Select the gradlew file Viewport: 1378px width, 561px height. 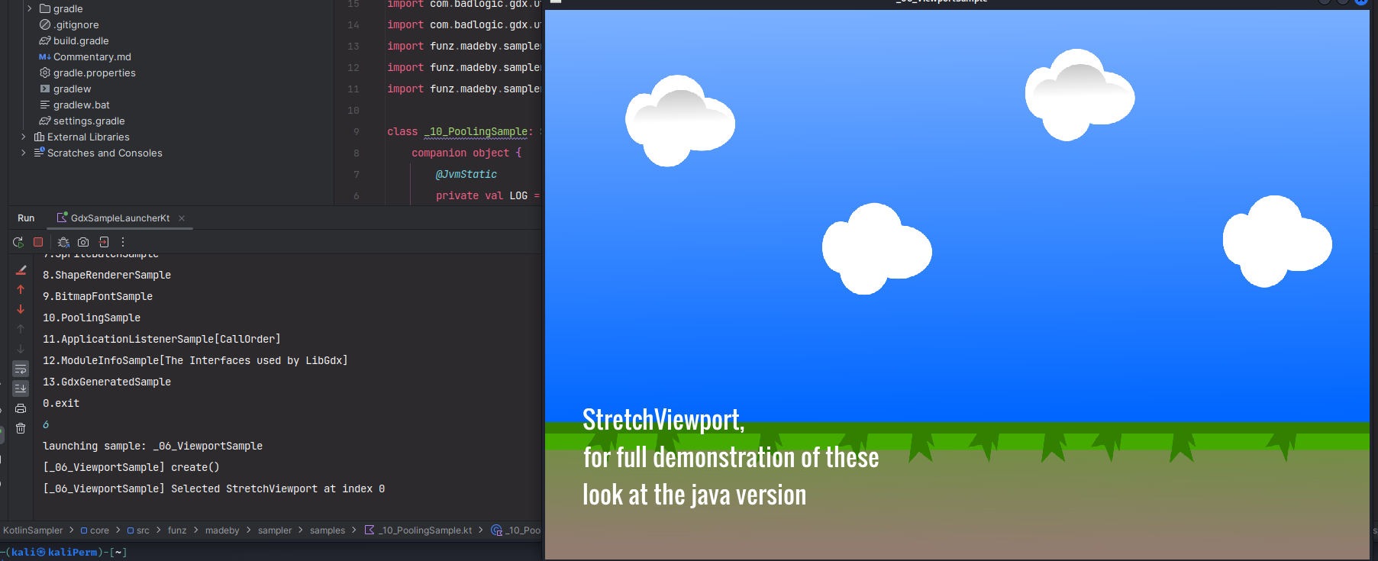click(72, 89)
